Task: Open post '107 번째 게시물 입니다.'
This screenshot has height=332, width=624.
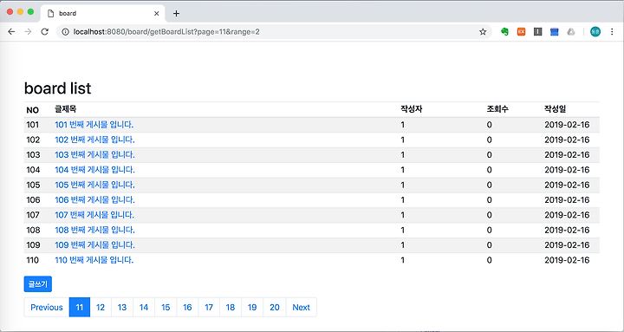Action: pos(94,215)
